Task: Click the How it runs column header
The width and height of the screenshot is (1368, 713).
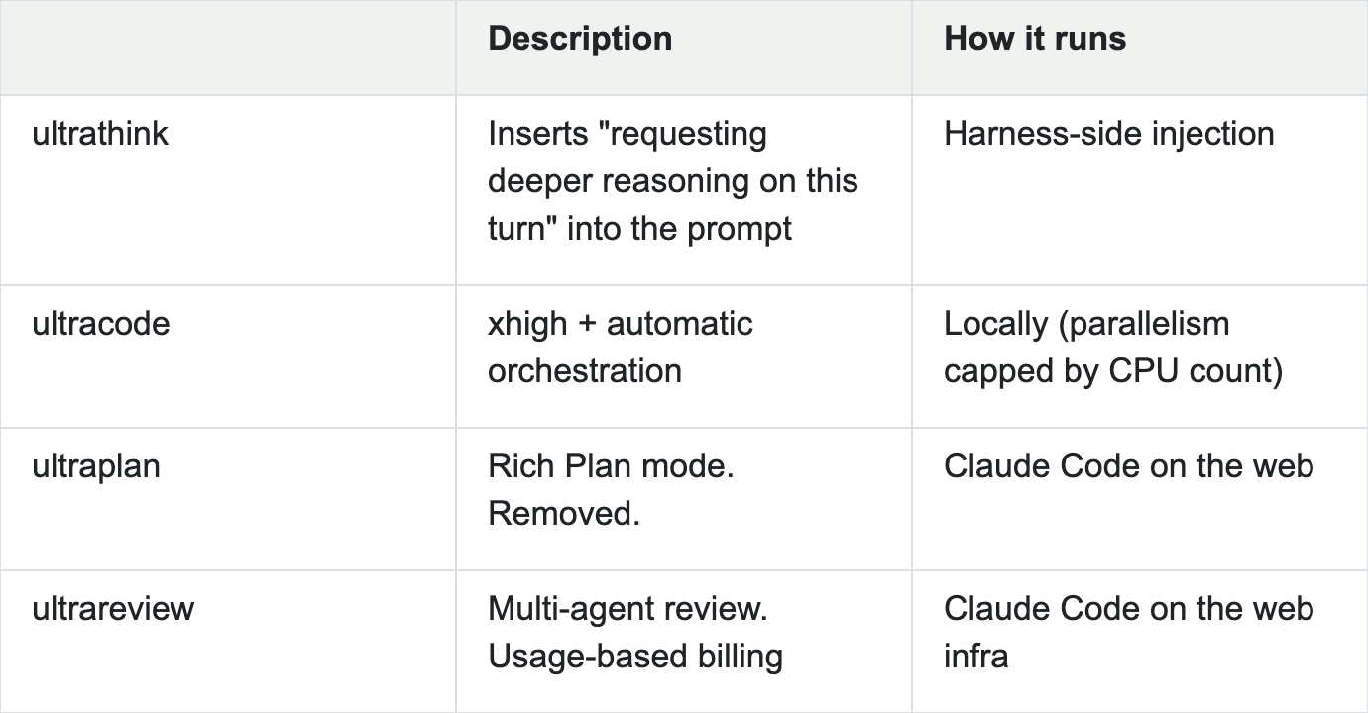Action: [x=1035, y=39]
